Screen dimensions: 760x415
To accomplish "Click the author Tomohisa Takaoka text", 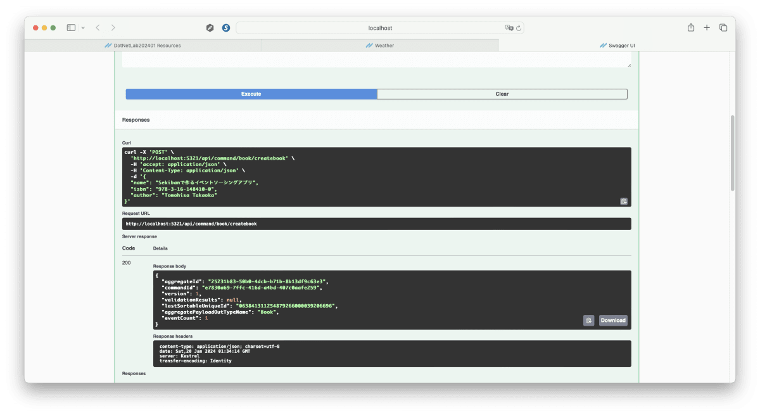I will (190, 195).
